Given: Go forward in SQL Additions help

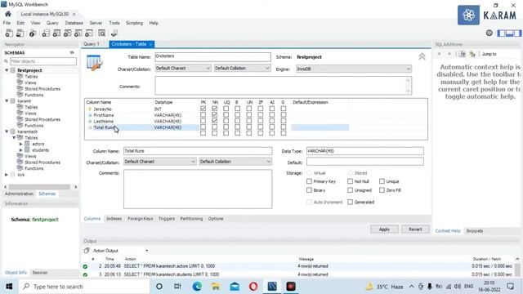Looking at the screenshot, I should point(449,54).
